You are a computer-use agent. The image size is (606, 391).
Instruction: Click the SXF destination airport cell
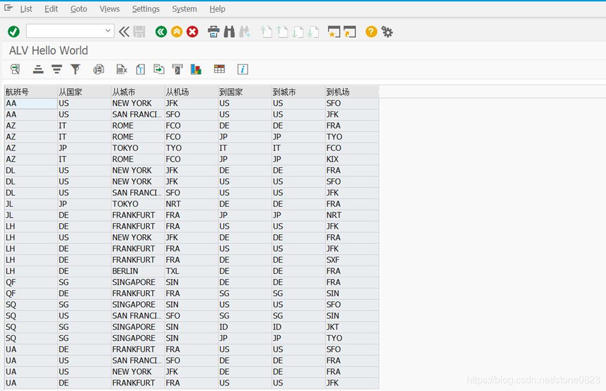(352, 260)
